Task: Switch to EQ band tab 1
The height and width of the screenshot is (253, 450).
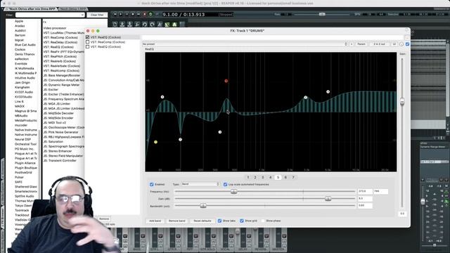Action: tap(248, 177)
